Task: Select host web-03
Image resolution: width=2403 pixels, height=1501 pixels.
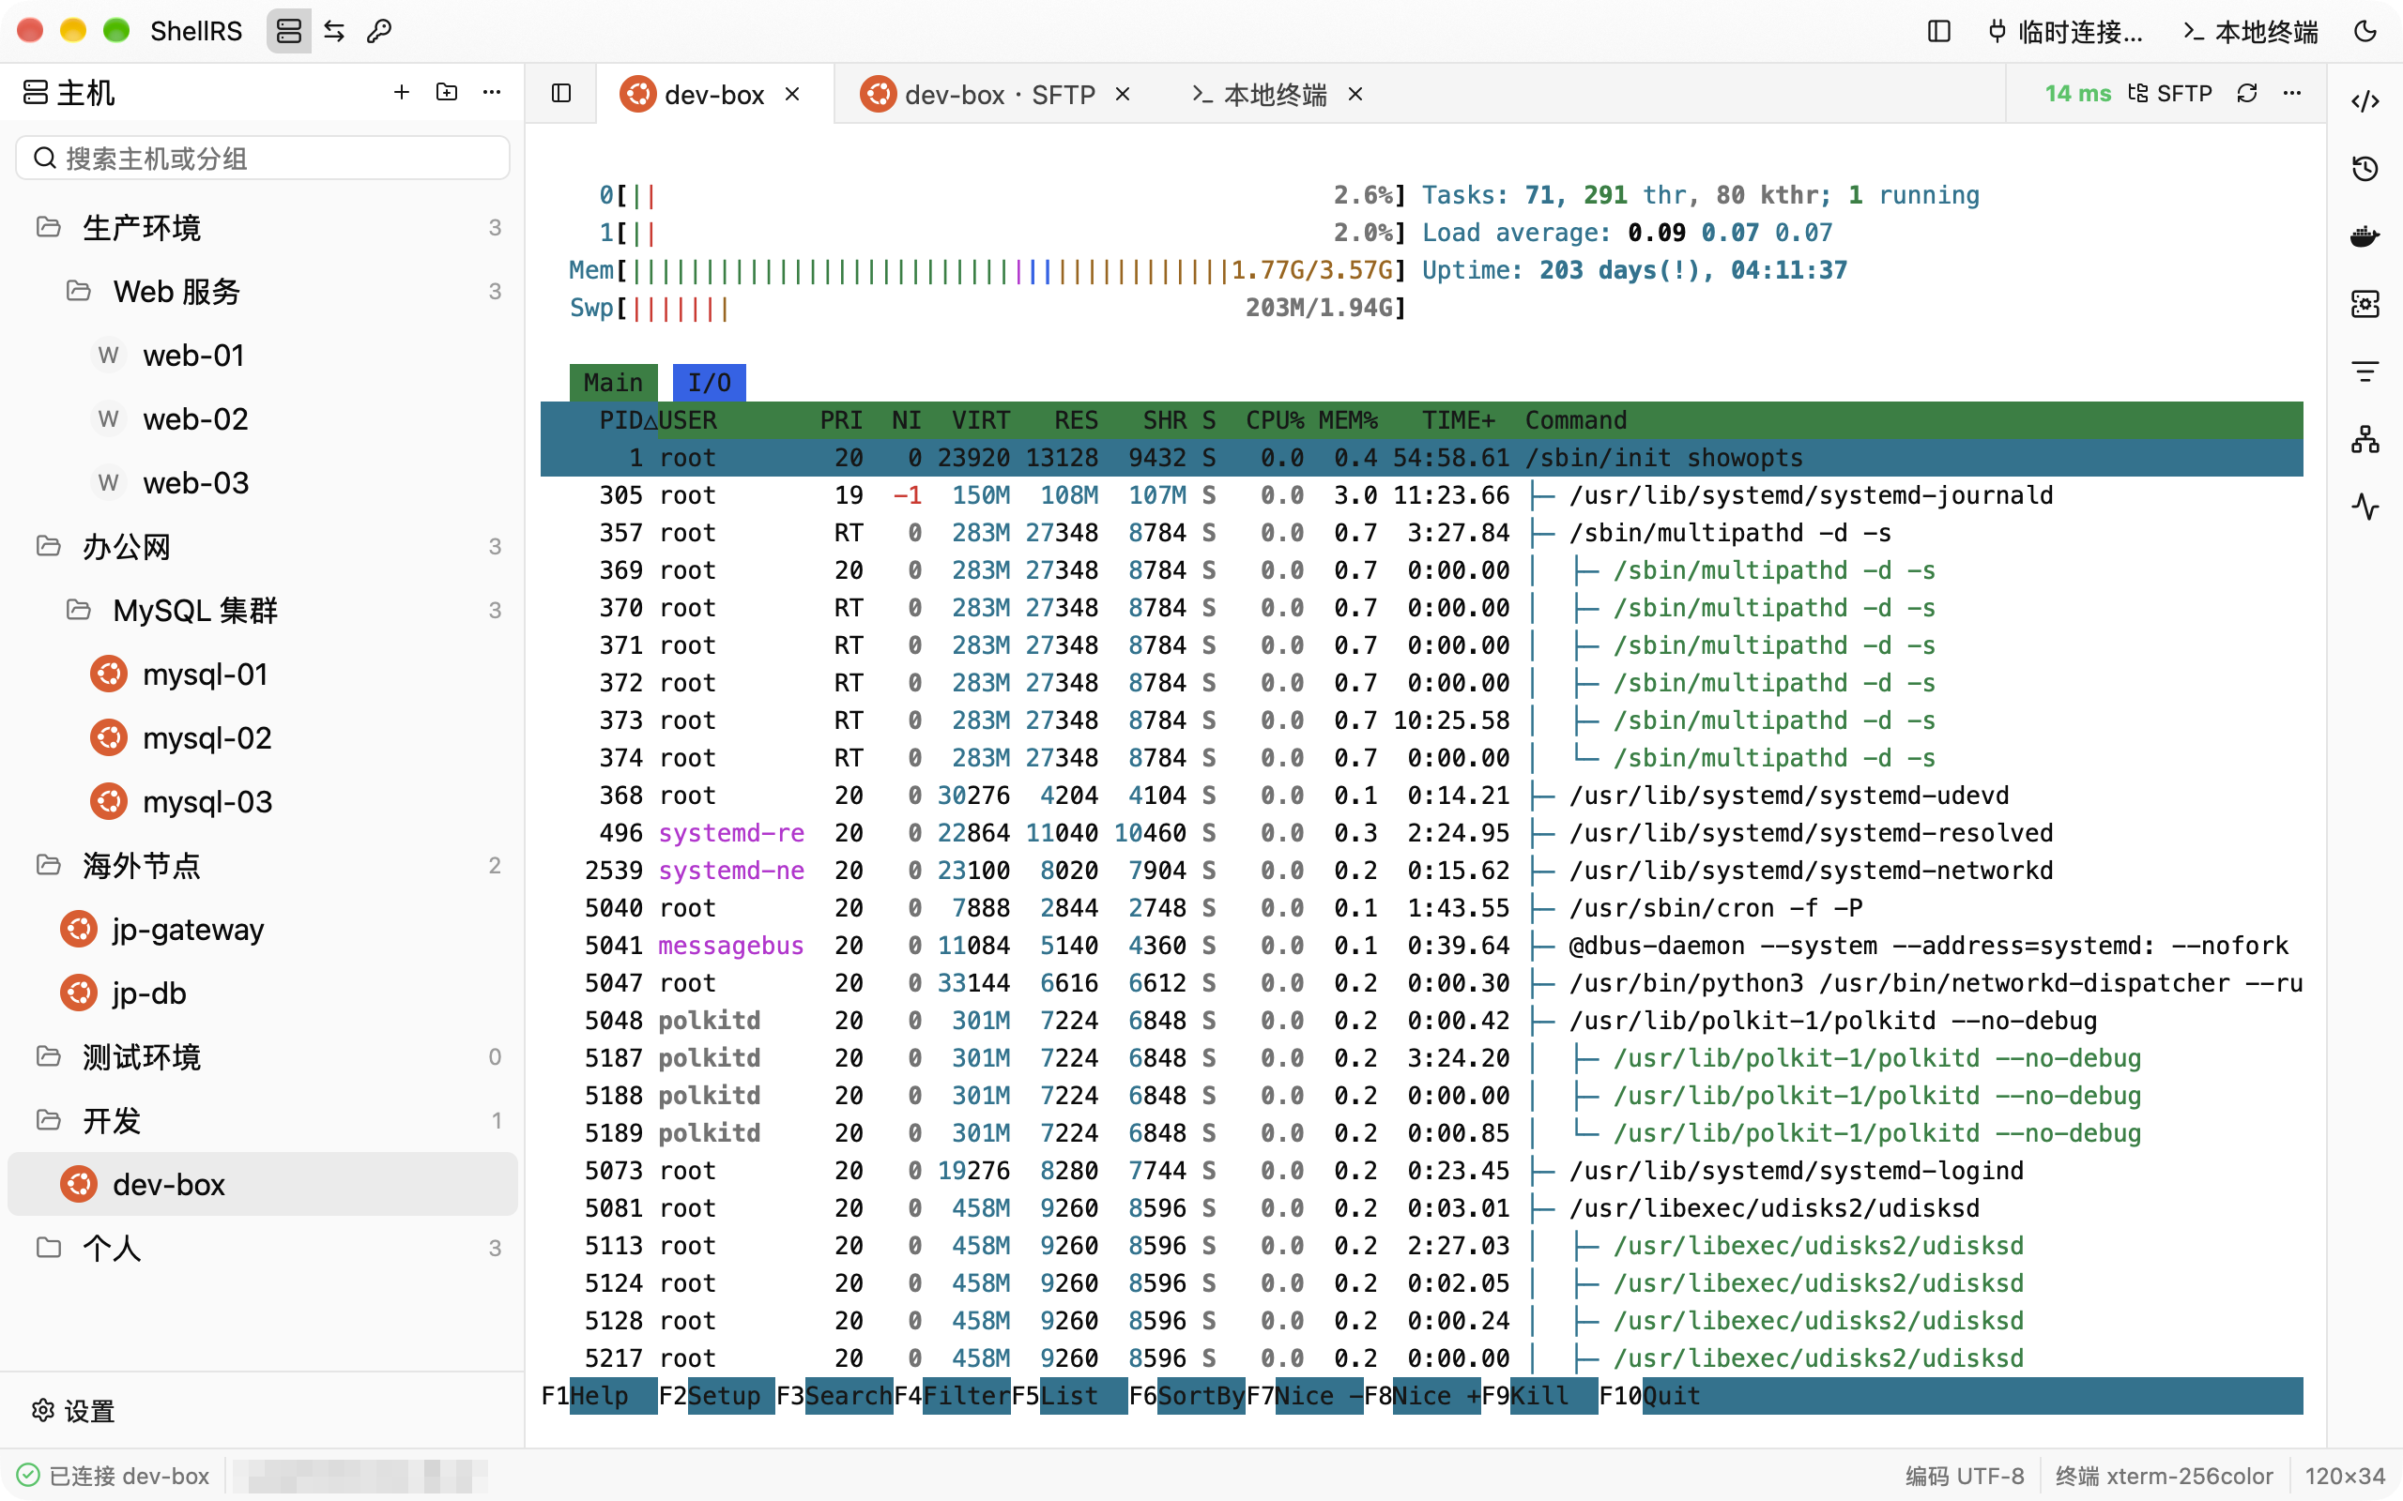Action: [263, 482]
